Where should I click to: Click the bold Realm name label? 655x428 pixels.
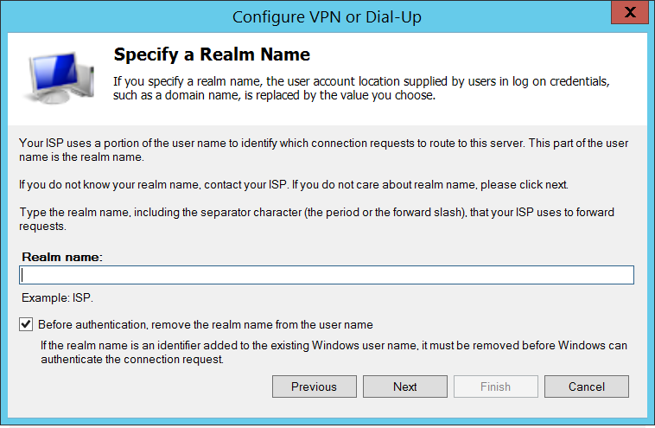pos(62,258)
